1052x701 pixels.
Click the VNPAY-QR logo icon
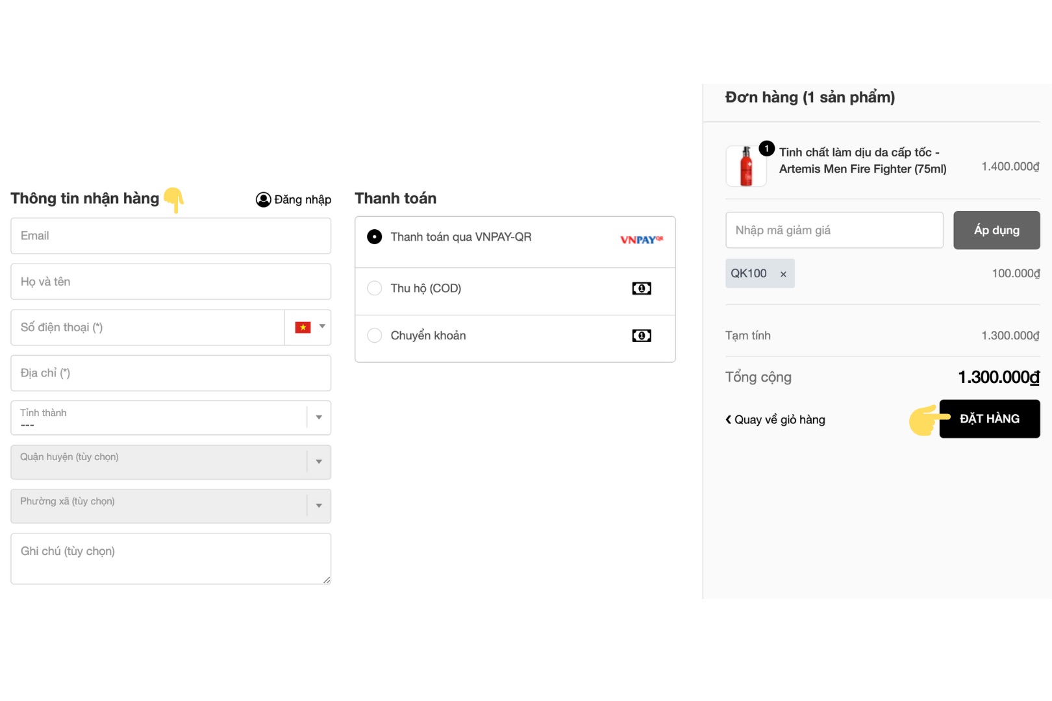(x=641, y=240)
